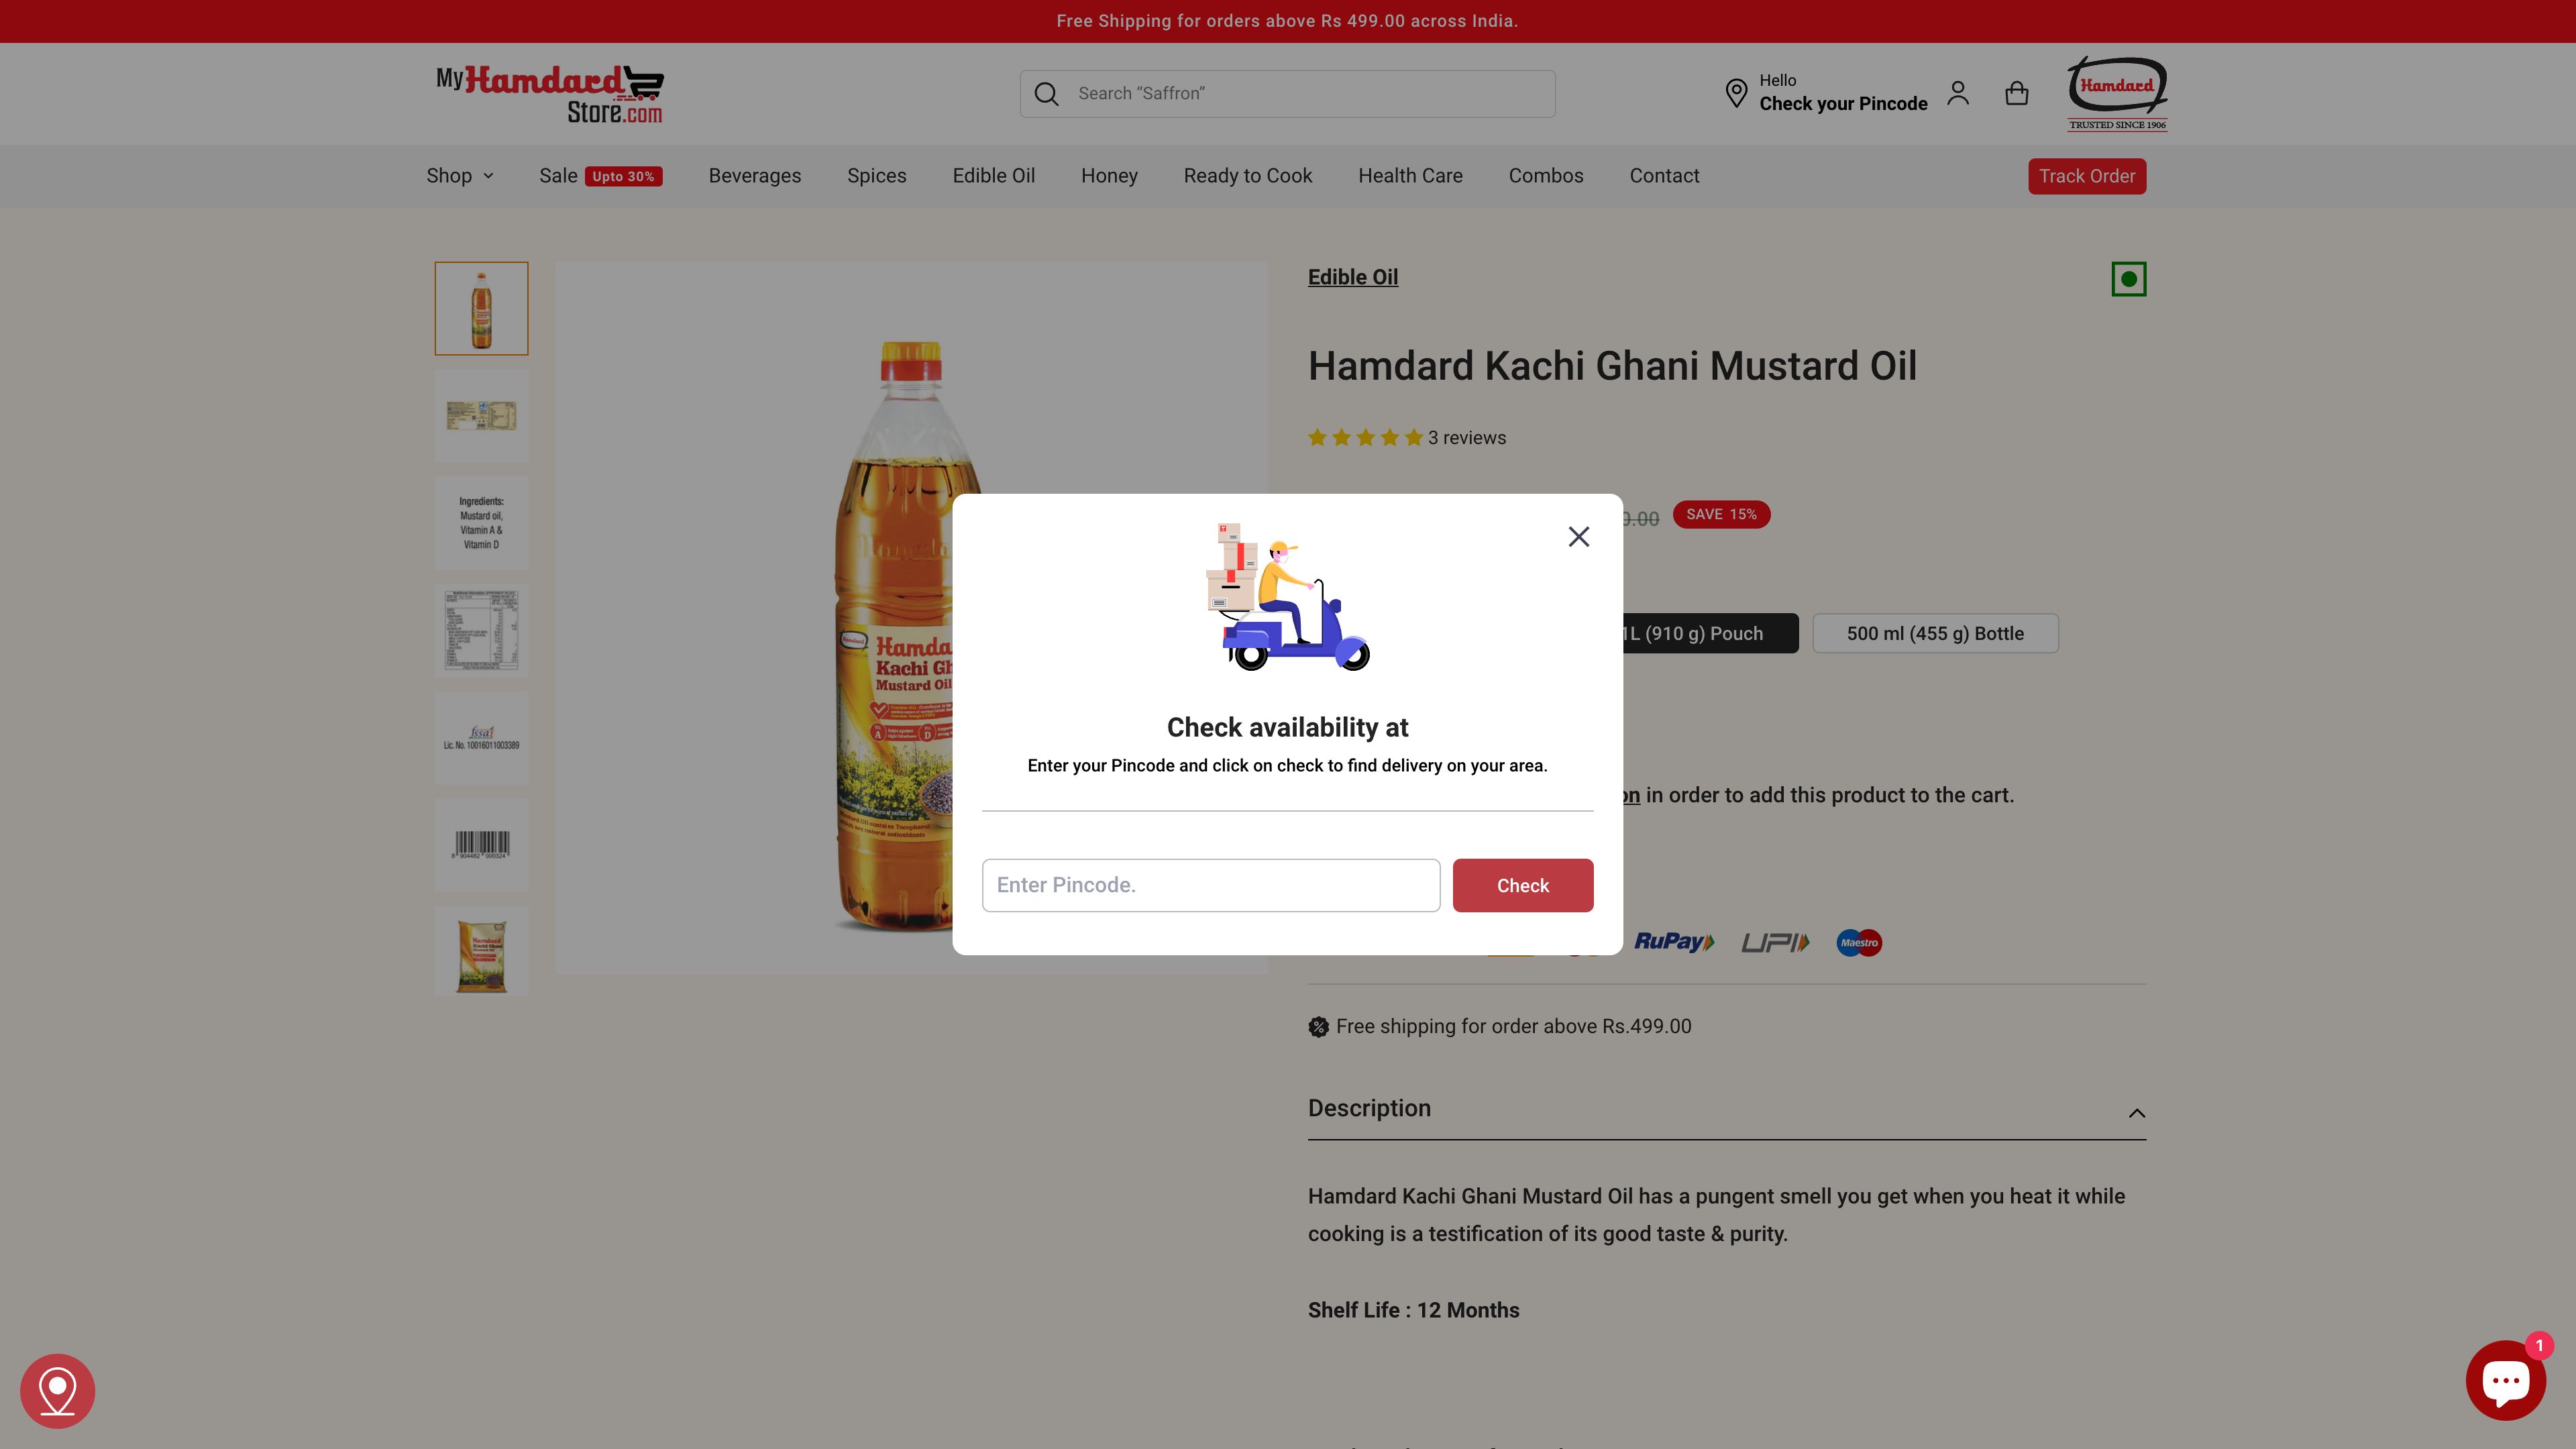Open the shopping cart icon
Screen dimensions: 2576x1449
click(2017, 93)
